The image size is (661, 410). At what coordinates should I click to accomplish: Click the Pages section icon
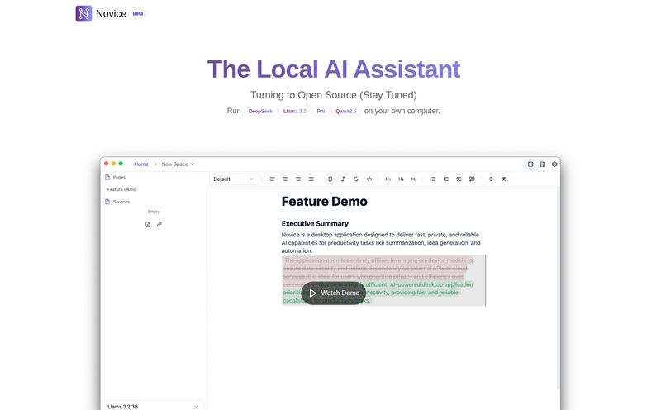coord(107,177)
